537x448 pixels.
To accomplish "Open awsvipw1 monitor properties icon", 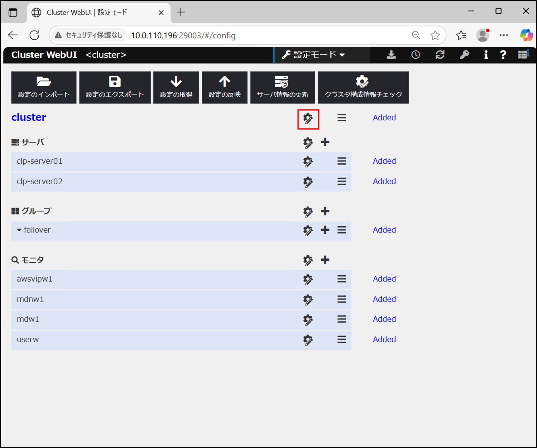I will pos(308,279).
